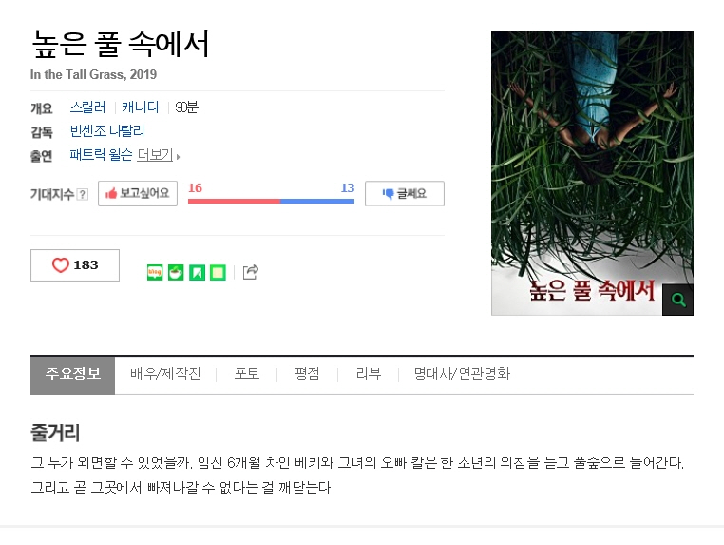Like the movie with heart 183
The width and height of the screenshot is (724, 545).
tap(75, 265)
